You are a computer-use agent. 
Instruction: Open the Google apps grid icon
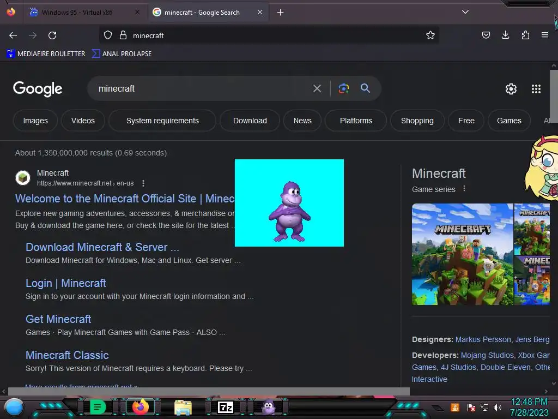tap(536, 89)
